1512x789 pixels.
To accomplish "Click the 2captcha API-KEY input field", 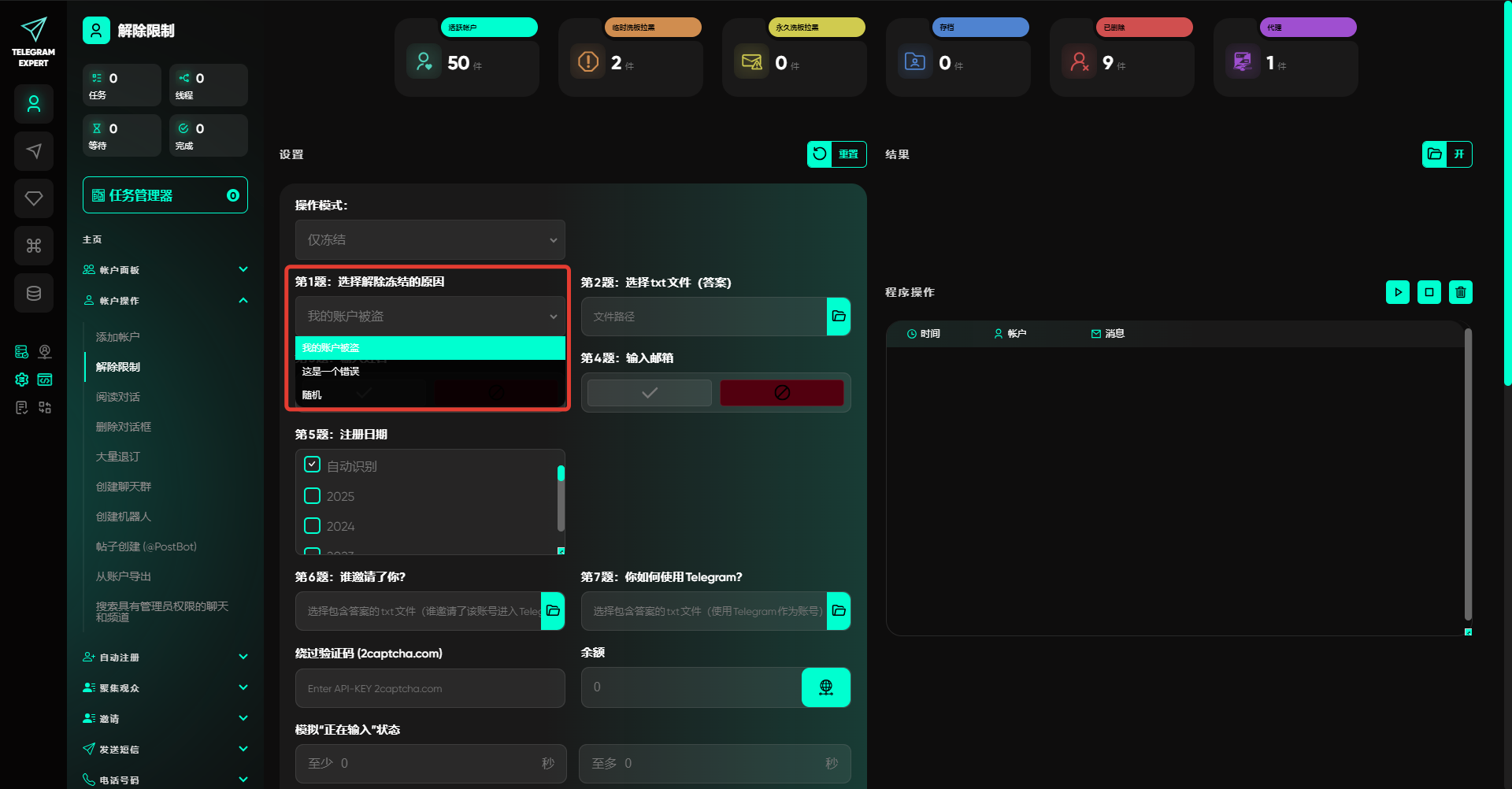I will point(430,688).
